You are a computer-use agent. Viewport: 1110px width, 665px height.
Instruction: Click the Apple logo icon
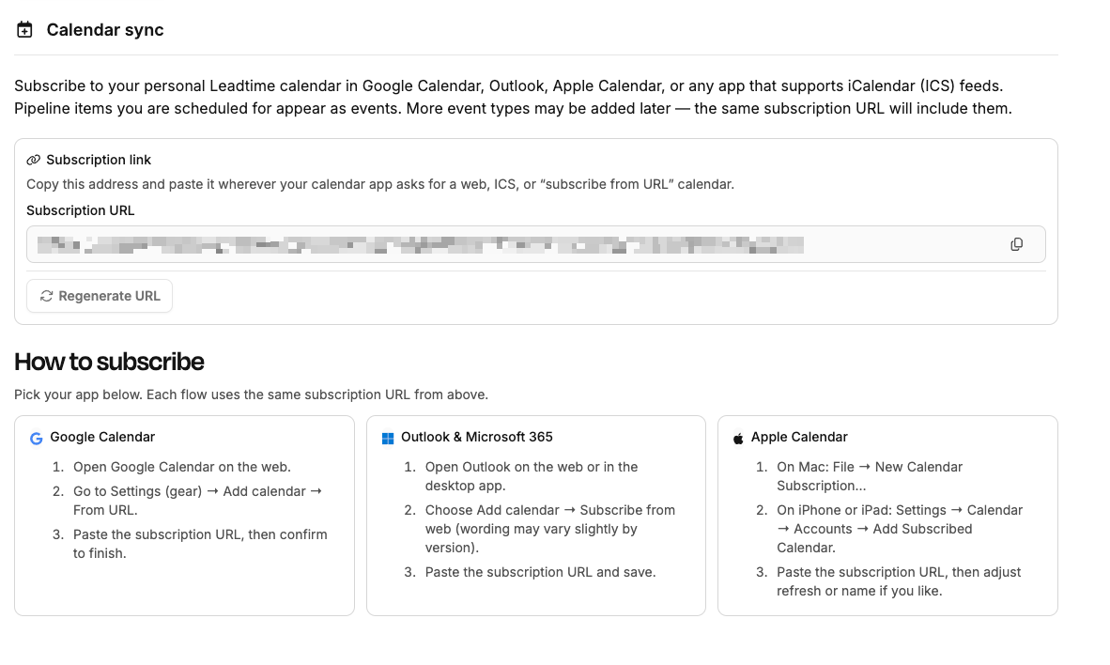738,438
